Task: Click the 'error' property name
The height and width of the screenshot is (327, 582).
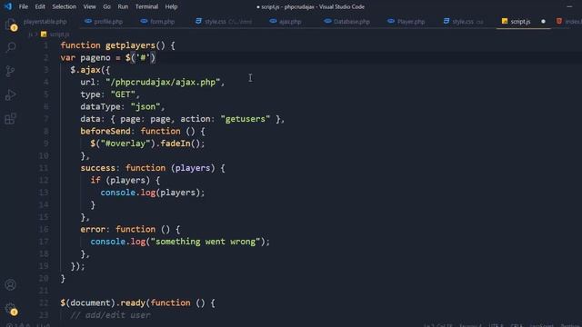Action: point(93,229)
